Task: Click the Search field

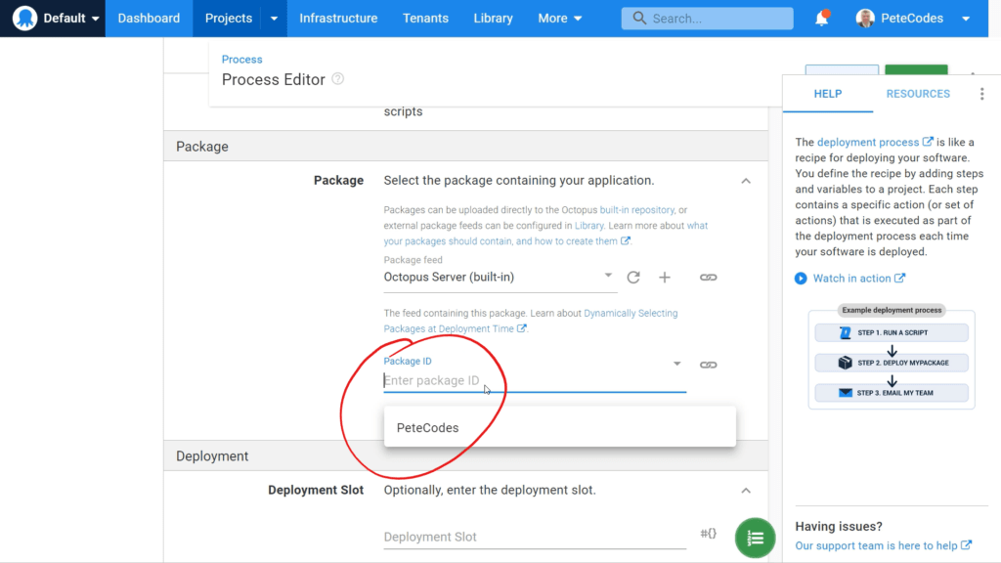Action: 708,19
